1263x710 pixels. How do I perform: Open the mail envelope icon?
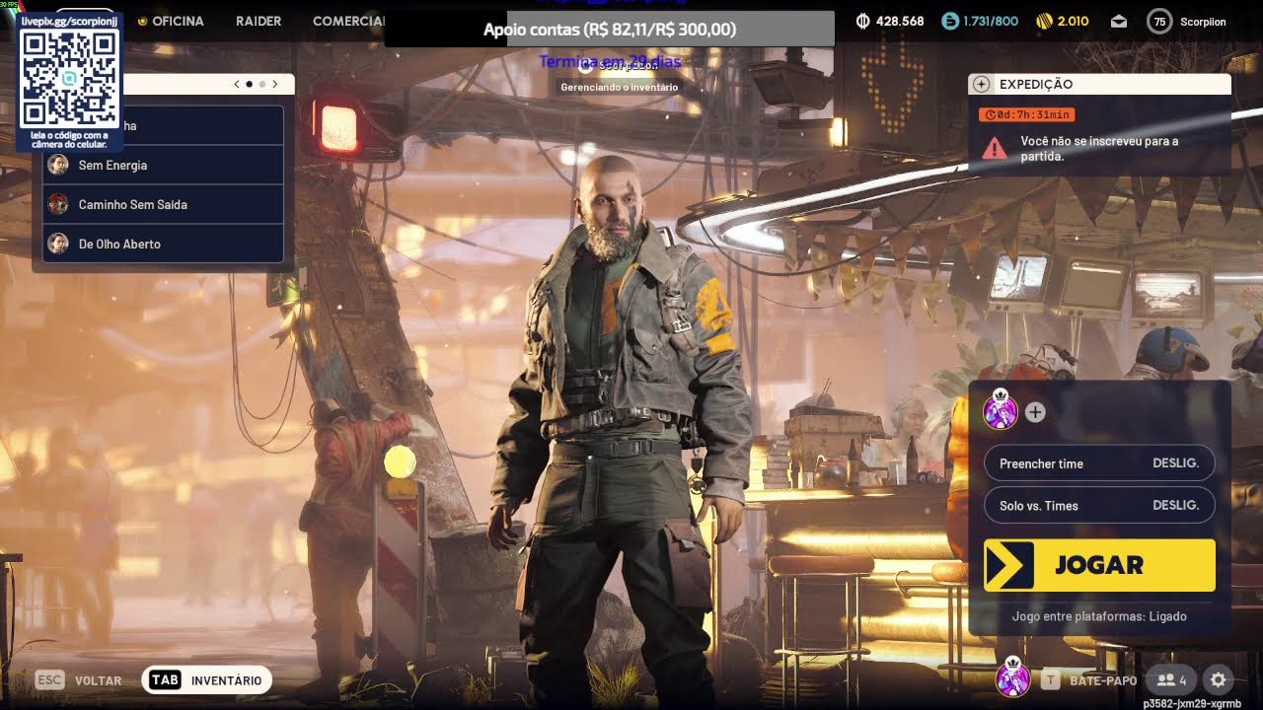pos(1118,21)
